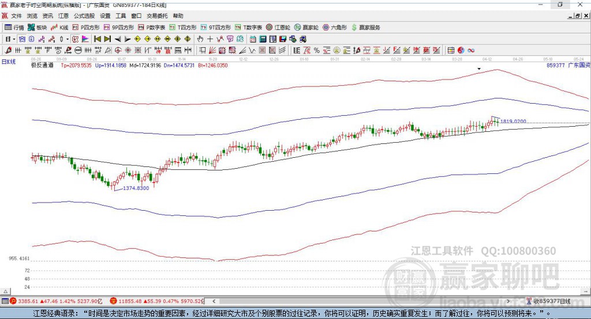Open the 9T四方形 tool

(216, 28)
